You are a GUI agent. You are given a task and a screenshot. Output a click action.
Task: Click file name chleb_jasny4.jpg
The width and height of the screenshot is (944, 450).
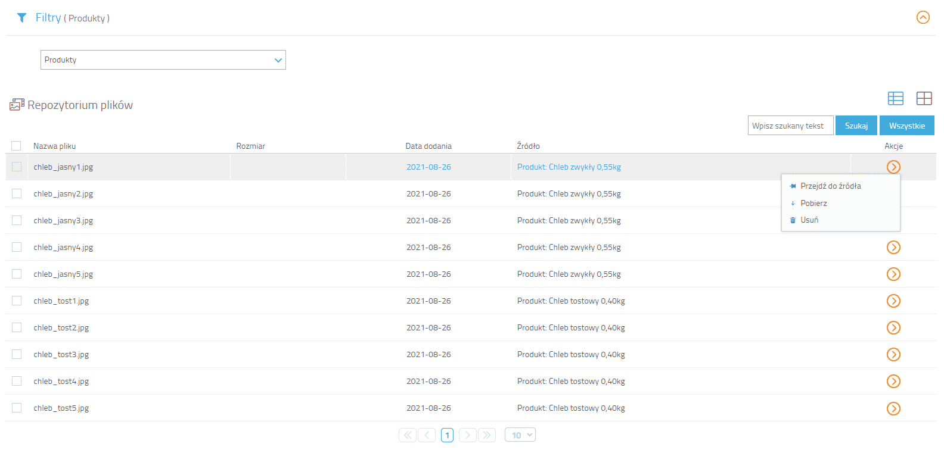point(63,247)
